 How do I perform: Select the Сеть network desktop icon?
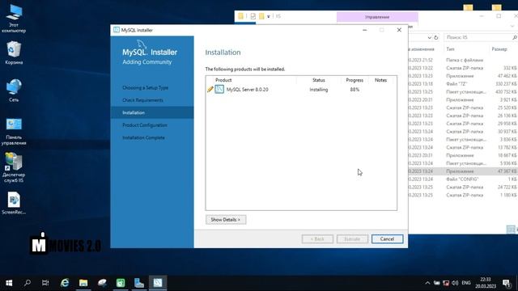[x=14, y=90]
